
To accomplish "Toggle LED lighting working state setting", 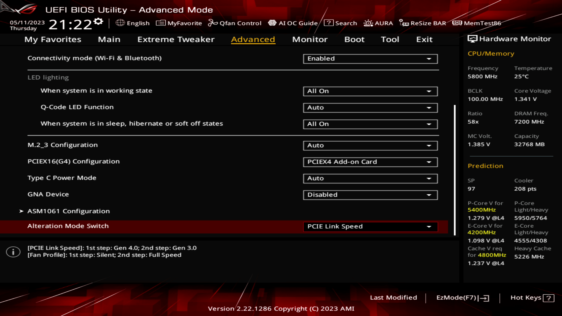I will (369, 91).
